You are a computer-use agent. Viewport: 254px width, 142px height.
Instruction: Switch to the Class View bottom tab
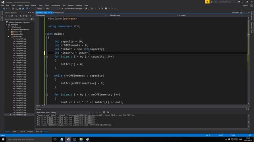click(x=23, y=132)
